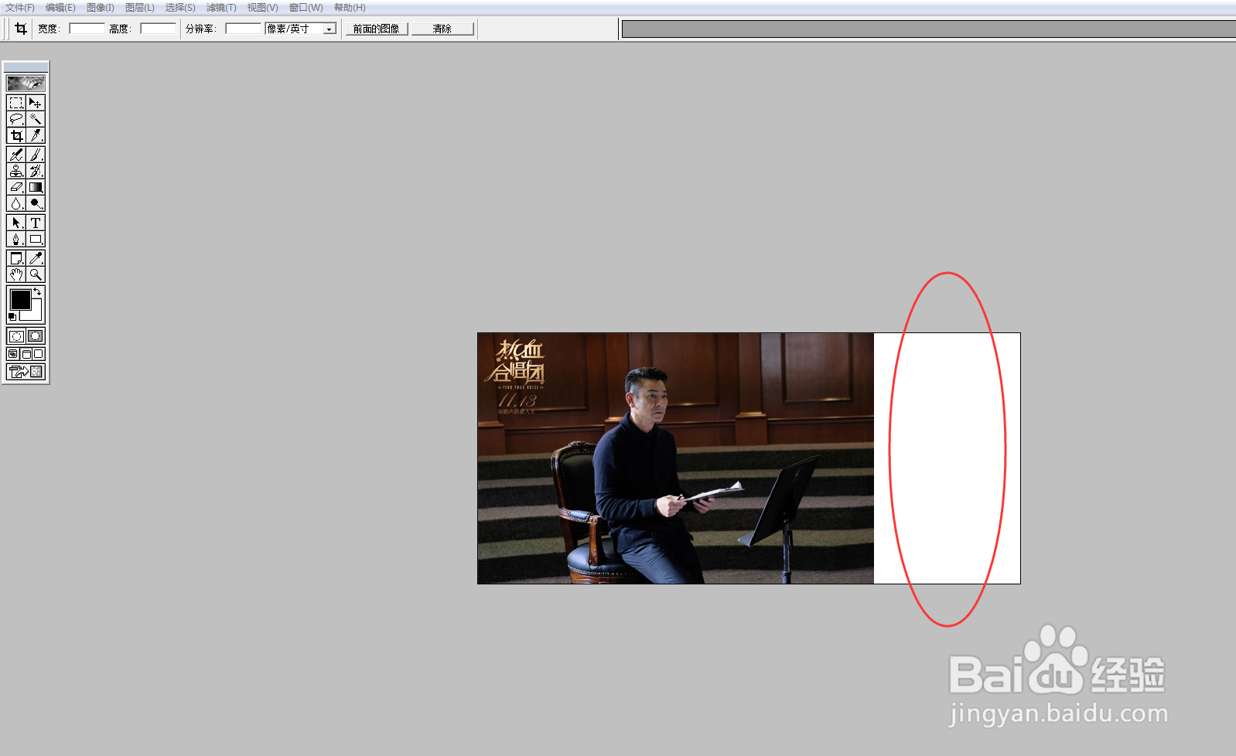Open the 窗口(W) menu
The width and height of the screenshot is (1236, 756).
(x=306, y=8)
